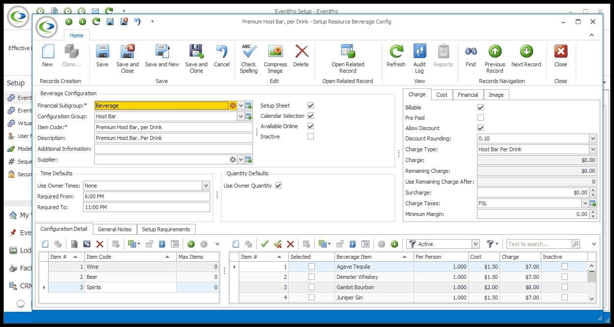Click the quick access green refresh icon
Screen dimensions: 614x327
click(x=96, y=22)
